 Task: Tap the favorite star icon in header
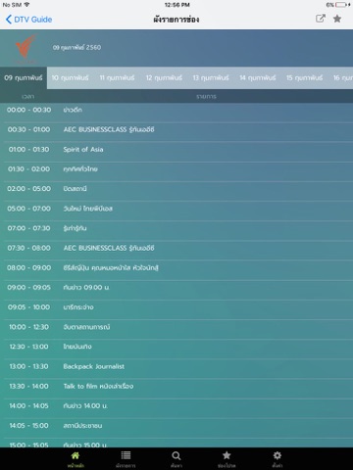(x=337, y=19)
